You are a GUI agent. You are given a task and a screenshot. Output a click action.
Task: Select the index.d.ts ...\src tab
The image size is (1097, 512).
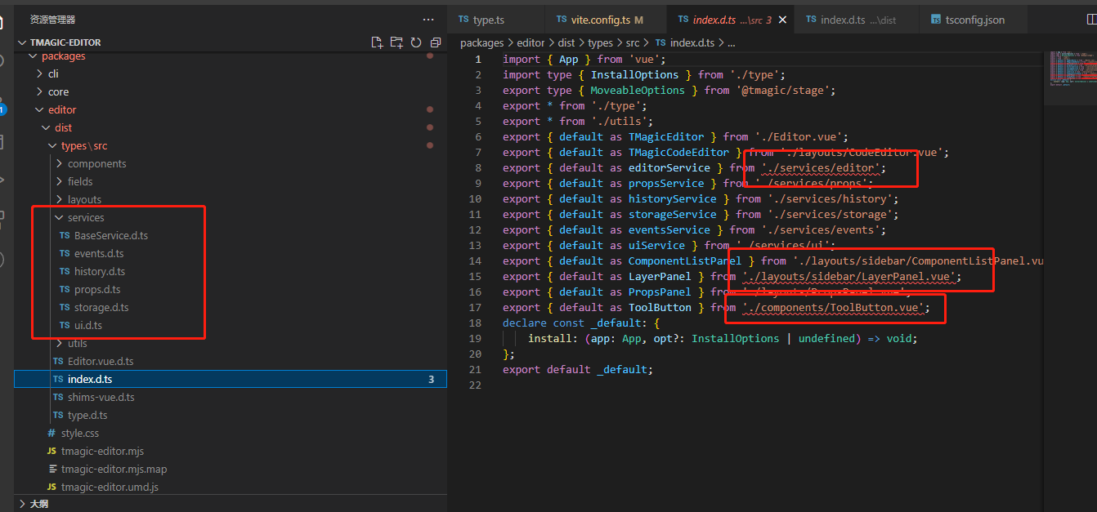[731, 20]
